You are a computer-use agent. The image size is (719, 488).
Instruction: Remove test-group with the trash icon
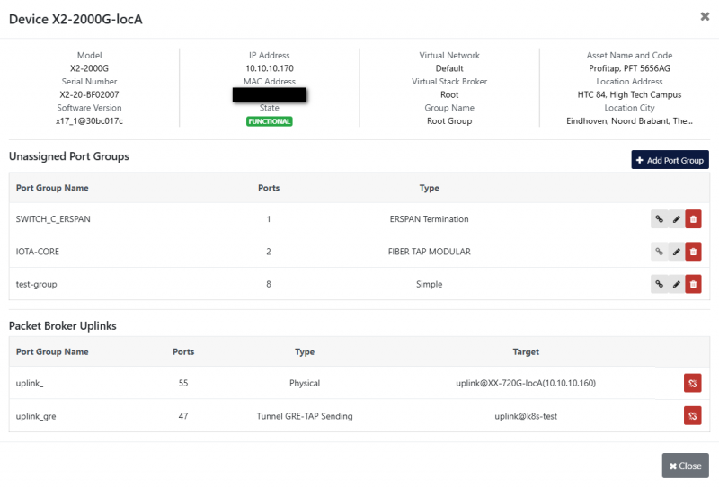tap(693, 284)
